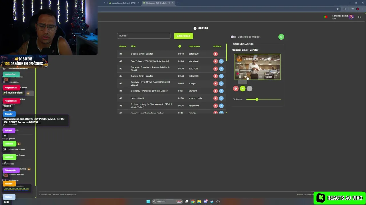
Task: Click the duration clock column header
Action: click(180, 46)
